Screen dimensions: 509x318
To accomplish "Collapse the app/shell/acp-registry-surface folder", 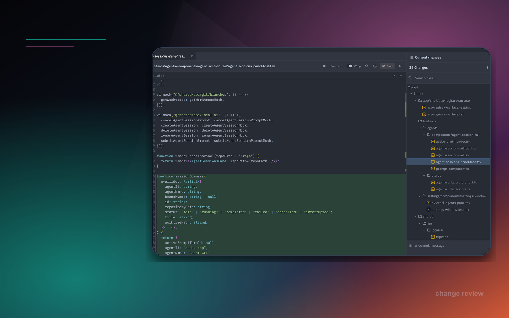I will 415,101.
